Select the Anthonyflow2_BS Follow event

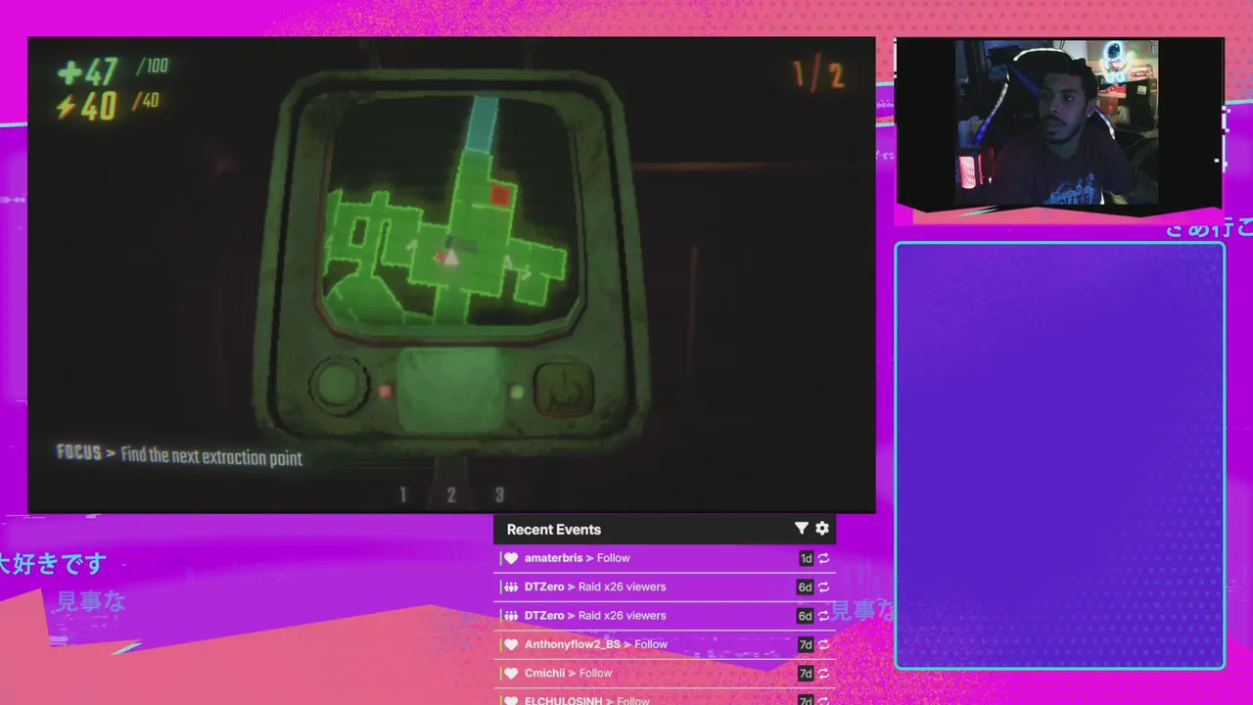click(665, 644)
